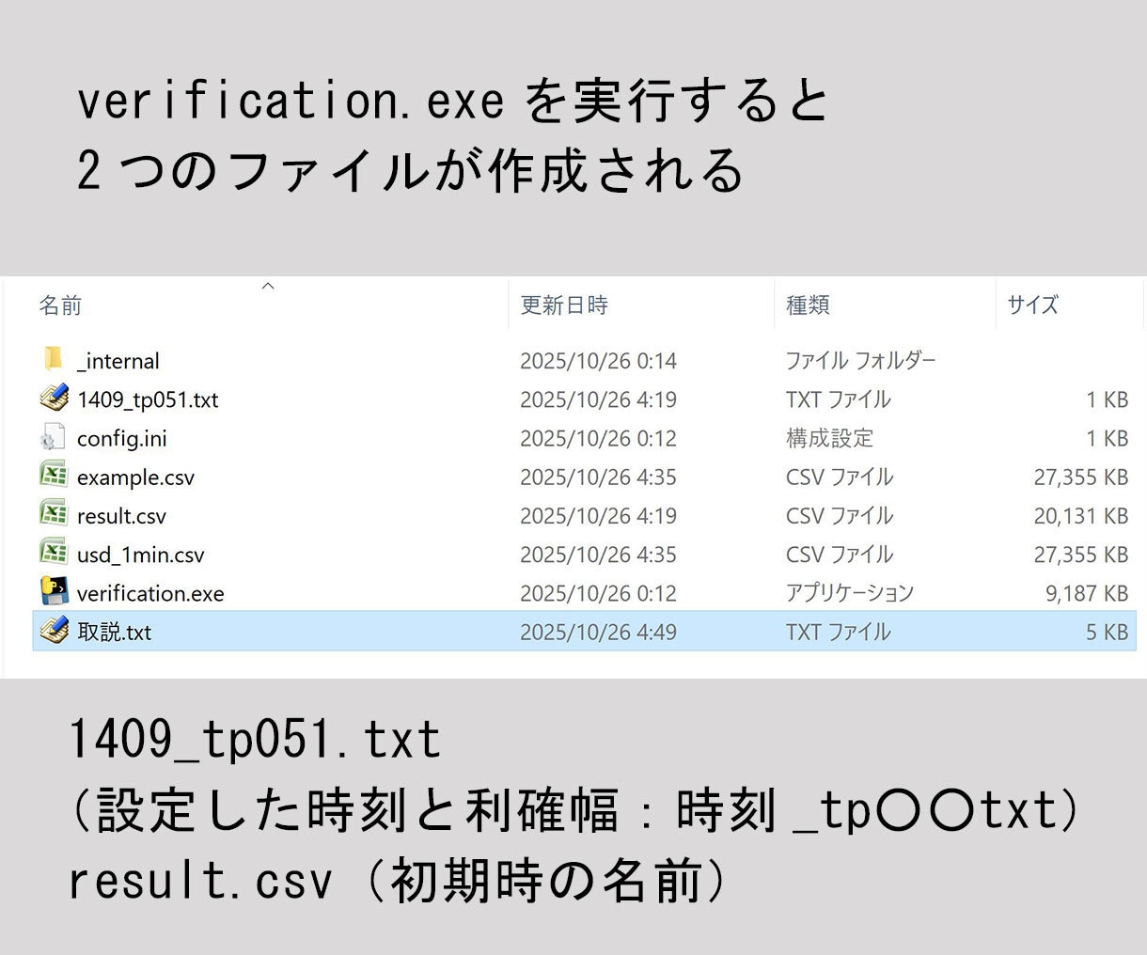Select the verification.exe file name
1147x955 pixels.
pos(150,593)
